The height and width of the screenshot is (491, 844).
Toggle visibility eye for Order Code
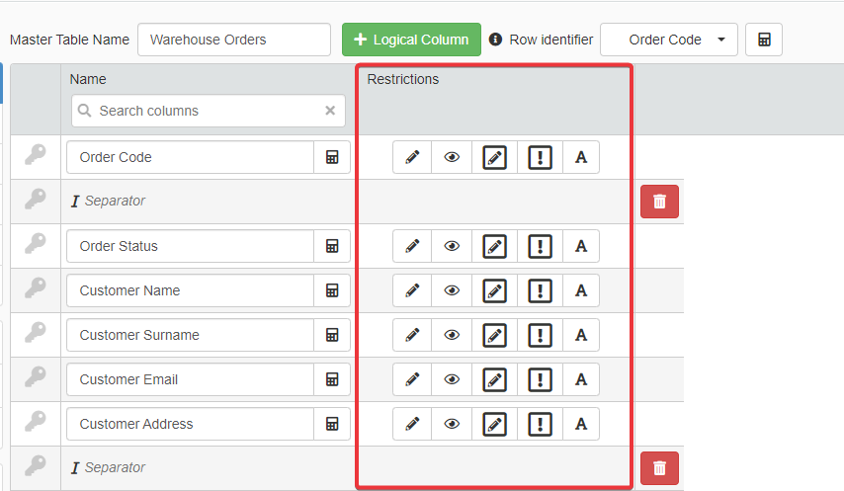(452, 157)
